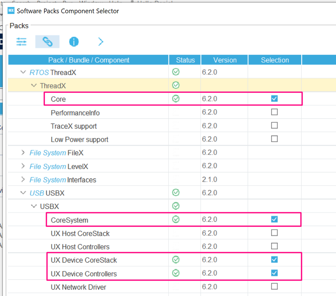Sort packs by clicking the Version column header

click(x=224, y=60)
